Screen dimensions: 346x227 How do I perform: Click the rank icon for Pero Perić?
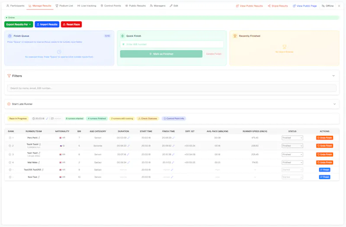click(10, 137)
